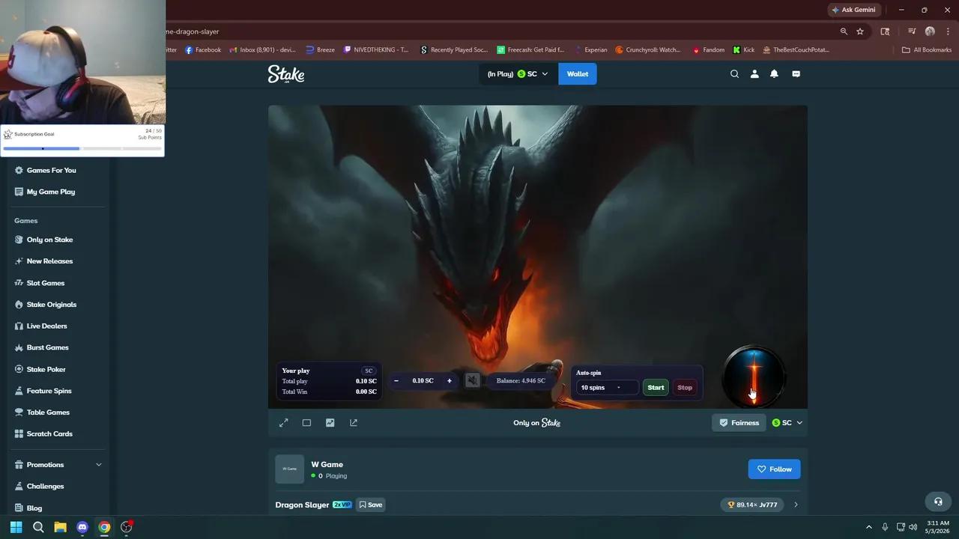Open the site search magnifier icon
This screenshot has width=959, height=539.
coord(734,74)
